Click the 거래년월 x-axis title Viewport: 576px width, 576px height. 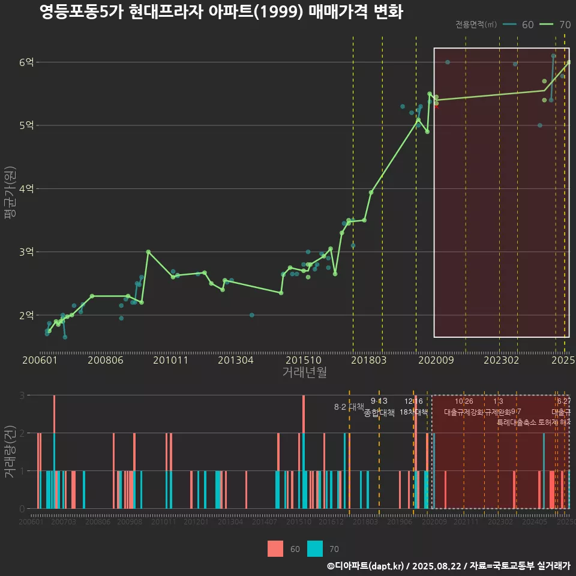click(304, 373)
